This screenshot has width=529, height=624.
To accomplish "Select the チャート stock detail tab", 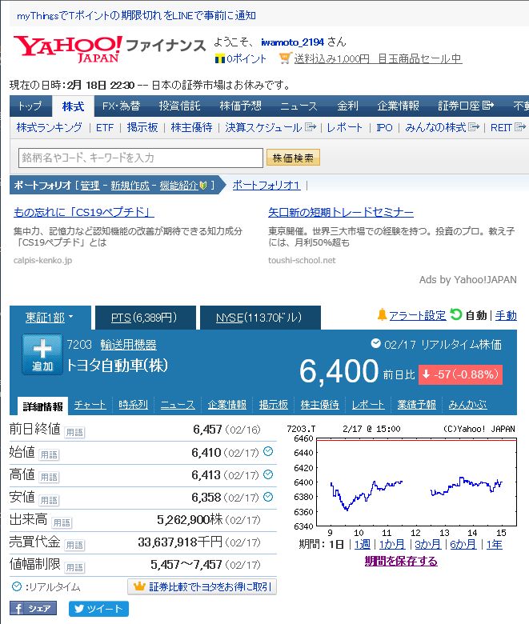I will (90, 405).
